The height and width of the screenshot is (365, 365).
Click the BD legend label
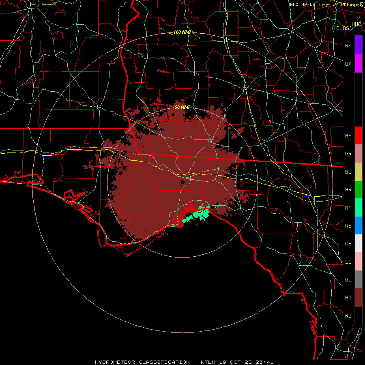click(348, 172)
